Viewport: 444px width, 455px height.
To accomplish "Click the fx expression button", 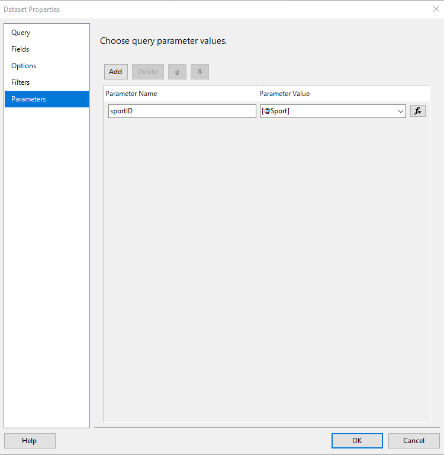I will coord(417,111).
